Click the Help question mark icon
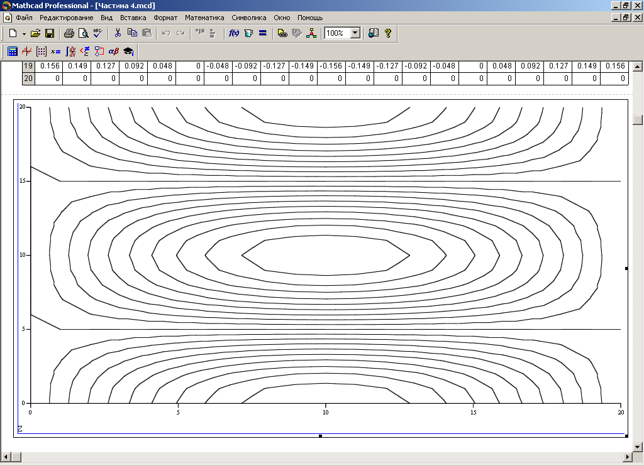 click(x=387, y=33)
